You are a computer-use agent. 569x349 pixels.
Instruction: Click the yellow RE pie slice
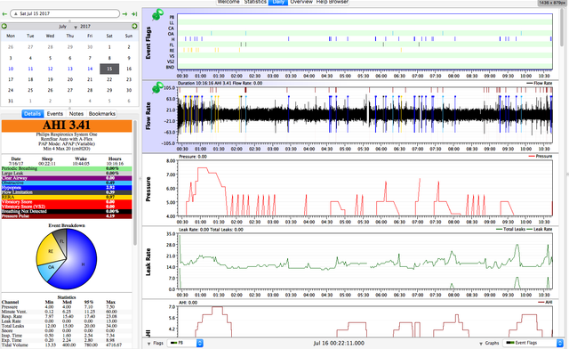click(x=50, y=251)
